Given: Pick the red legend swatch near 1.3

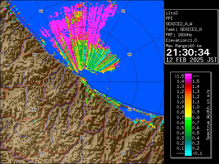Looking at the screenshot, I should click(x=188, y=86).
